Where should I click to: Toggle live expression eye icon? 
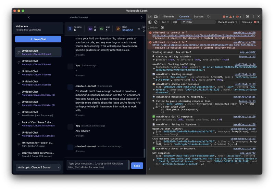coord(175,22)
